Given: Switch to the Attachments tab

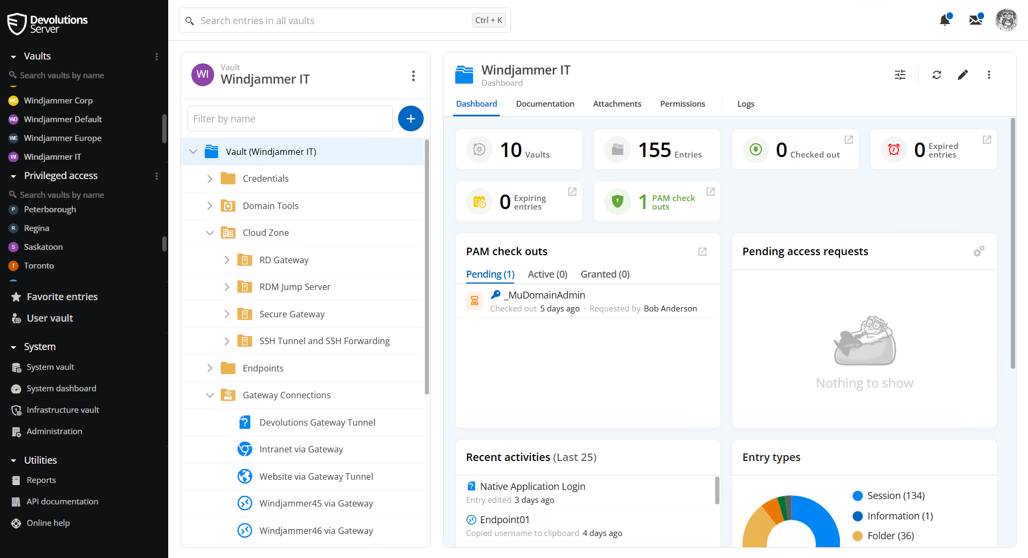Looking at the screenshot, I should (x=617, y=104).
